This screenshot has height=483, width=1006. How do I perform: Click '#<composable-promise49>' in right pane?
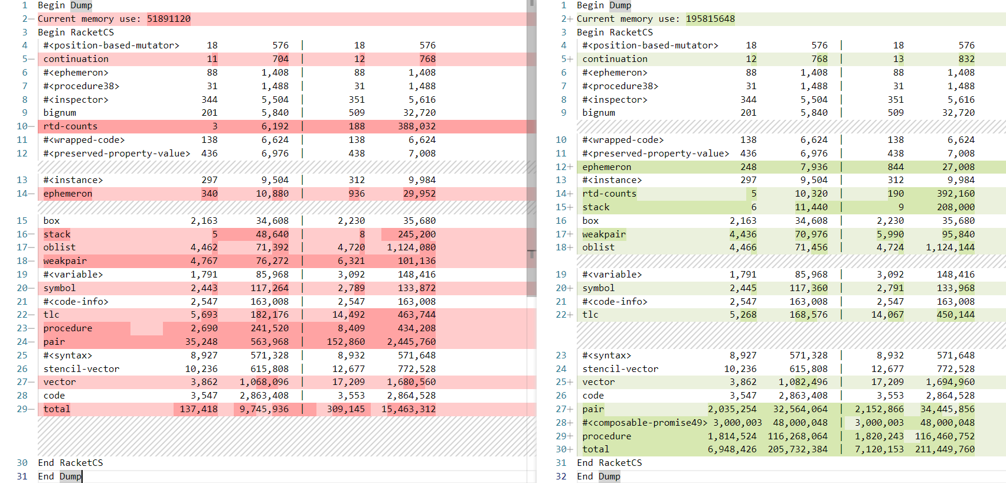click(645, 423)
